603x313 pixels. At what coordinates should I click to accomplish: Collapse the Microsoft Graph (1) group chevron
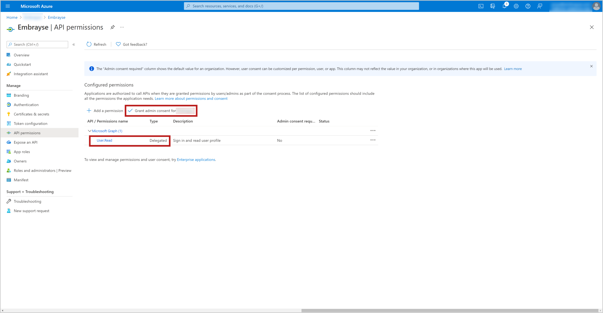[90, 131]
